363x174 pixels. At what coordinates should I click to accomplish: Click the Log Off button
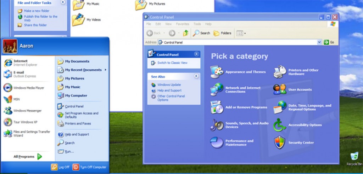[60, 167]
